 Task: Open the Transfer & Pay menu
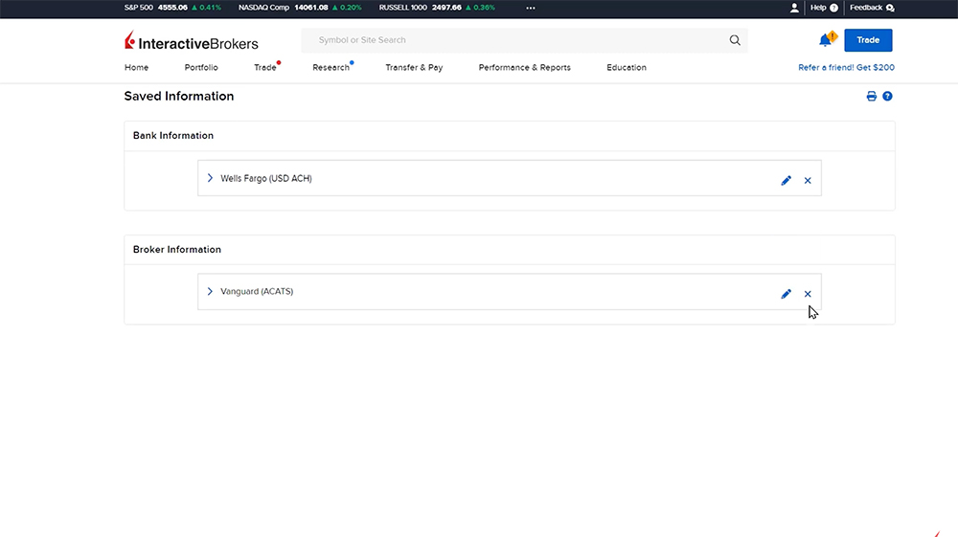414,68
